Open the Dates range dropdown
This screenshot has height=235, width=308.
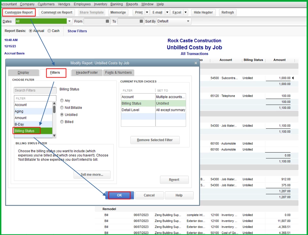(x=69, y=21)
